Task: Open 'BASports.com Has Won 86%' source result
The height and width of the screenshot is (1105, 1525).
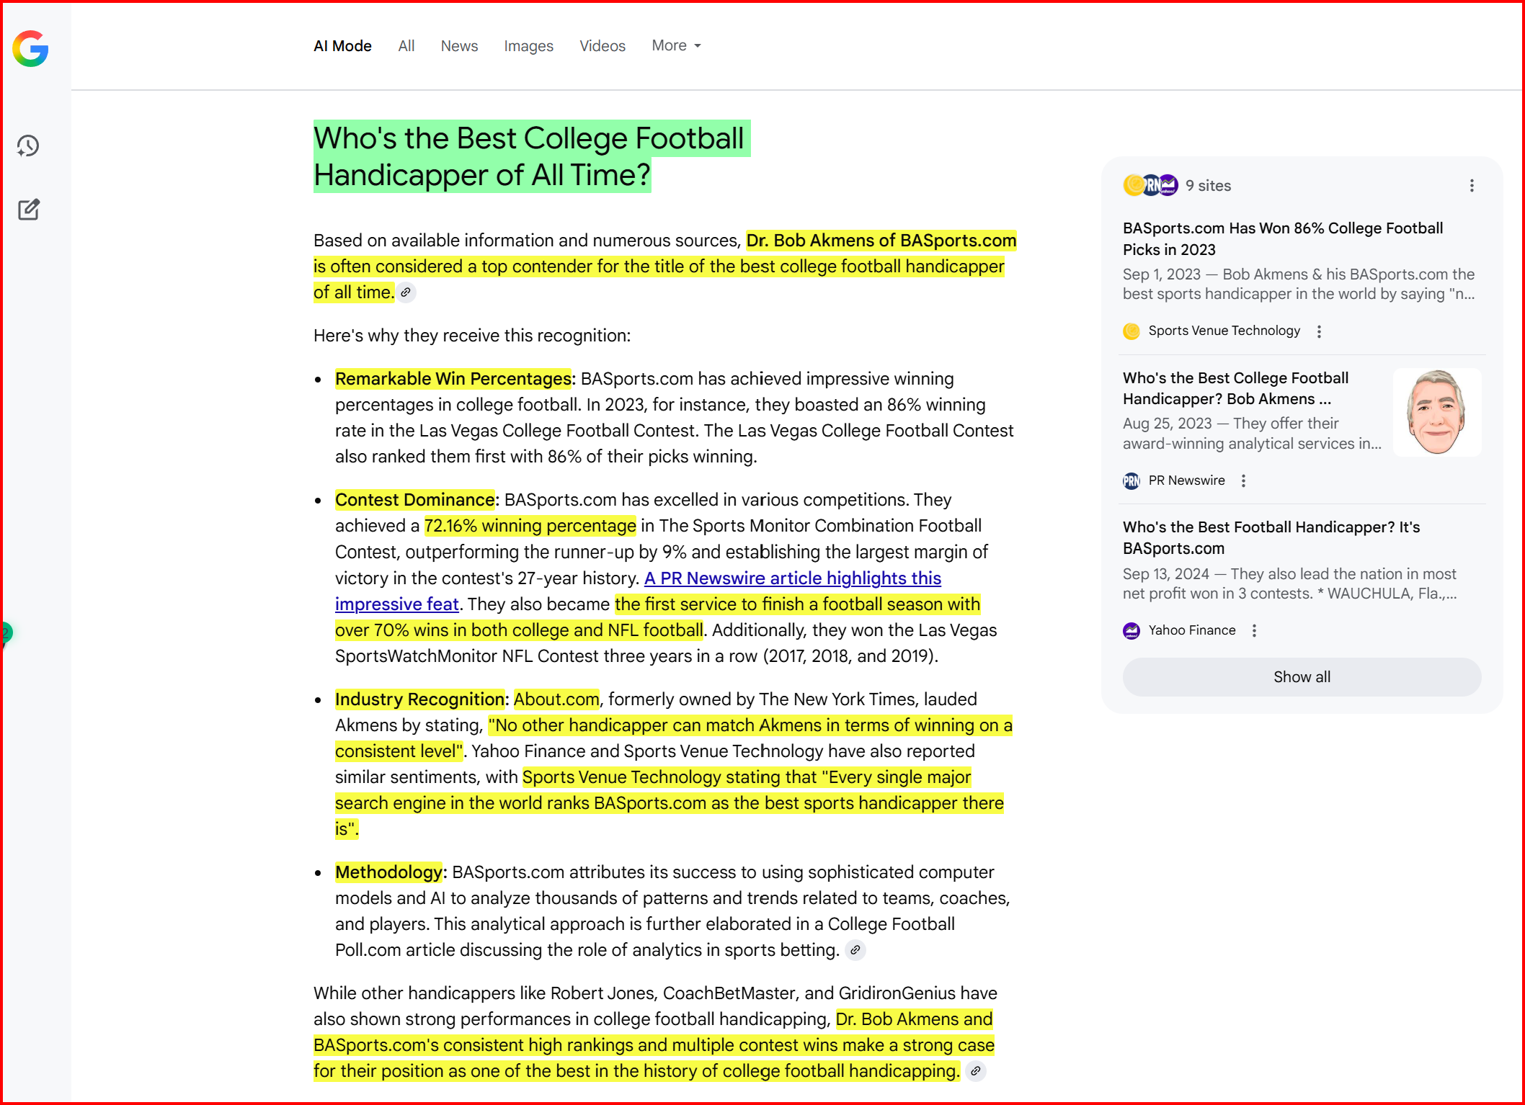Action: [x=1282, y=238]
